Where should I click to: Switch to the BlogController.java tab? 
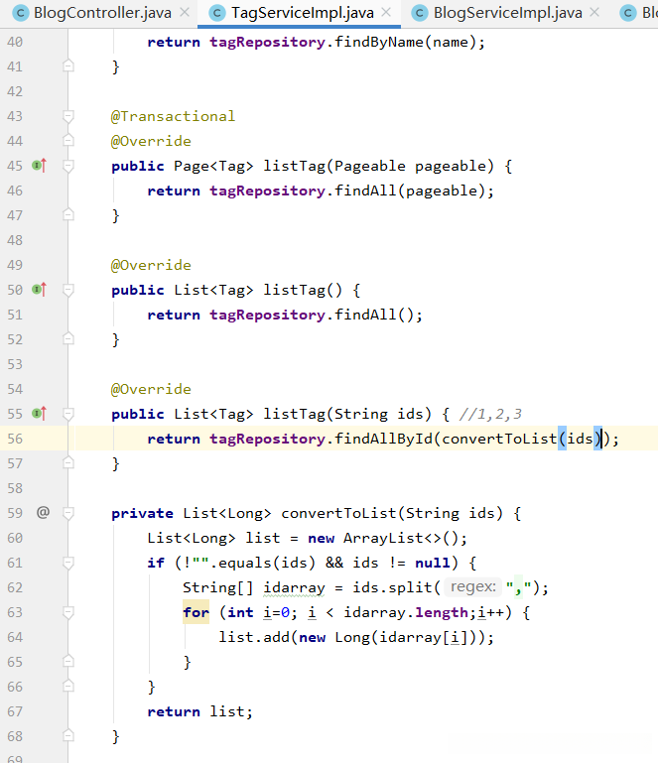(102, 13)
